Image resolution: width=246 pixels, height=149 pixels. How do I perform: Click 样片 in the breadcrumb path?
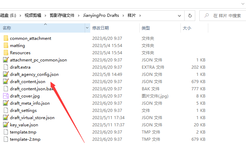pos(132,15)
